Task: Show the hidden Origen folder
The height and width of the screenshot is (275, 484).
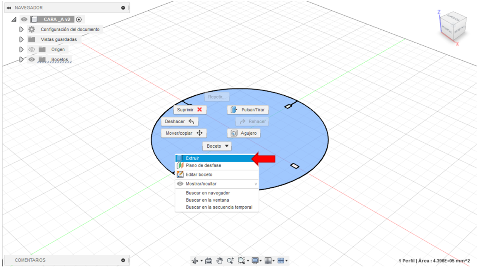Action: [x=32, y=50]
